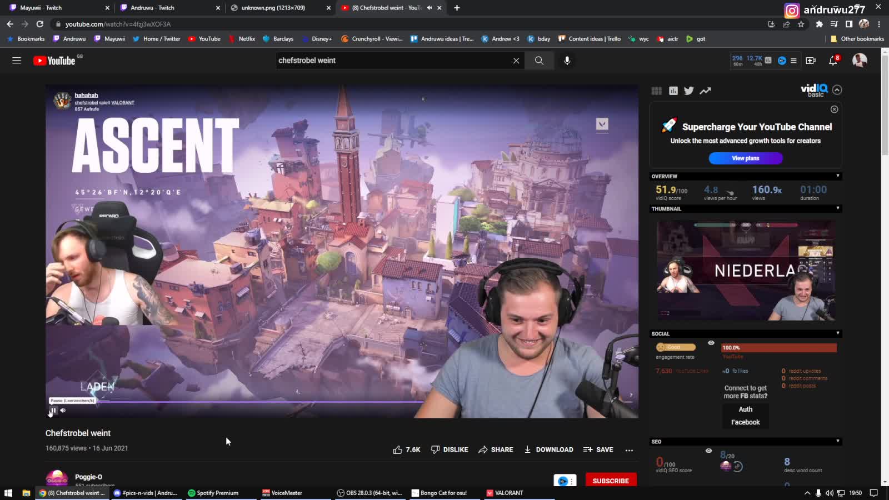Open OBS 28.0.3 from taskbar
This screenshot has width=889, height=500.
(x=369, y=493)
